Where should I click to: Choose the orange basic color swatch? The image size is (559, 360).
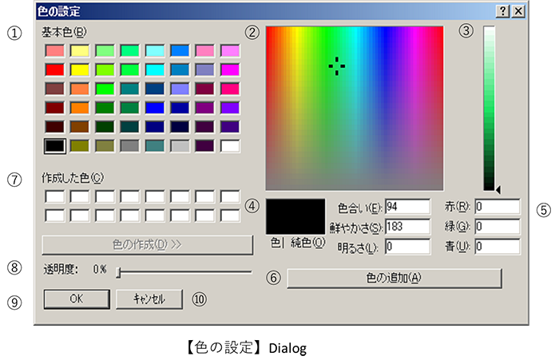pos(80,109)
